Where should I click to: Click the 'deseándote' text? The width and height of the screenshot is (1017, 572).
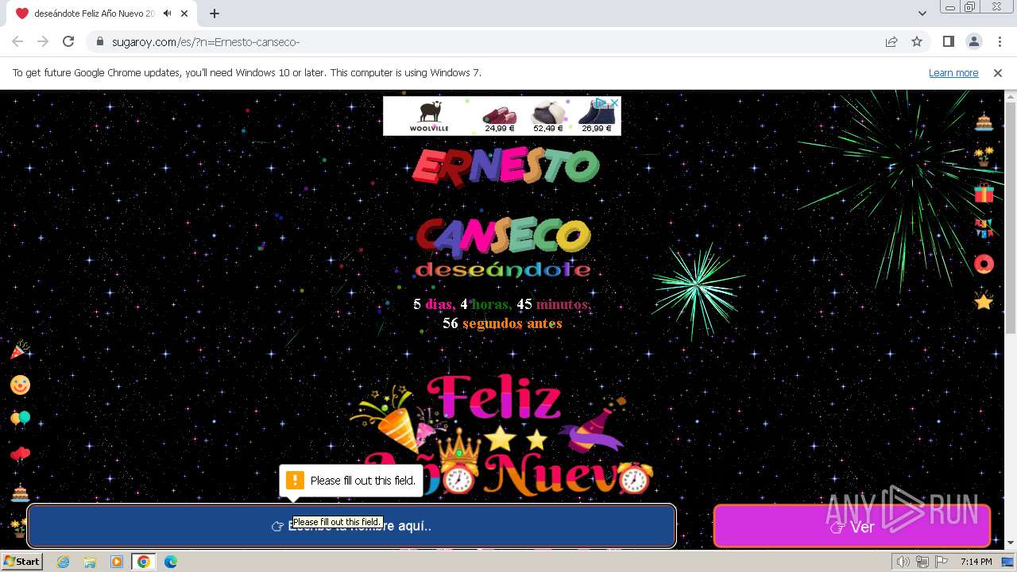[x=503, y=269]
